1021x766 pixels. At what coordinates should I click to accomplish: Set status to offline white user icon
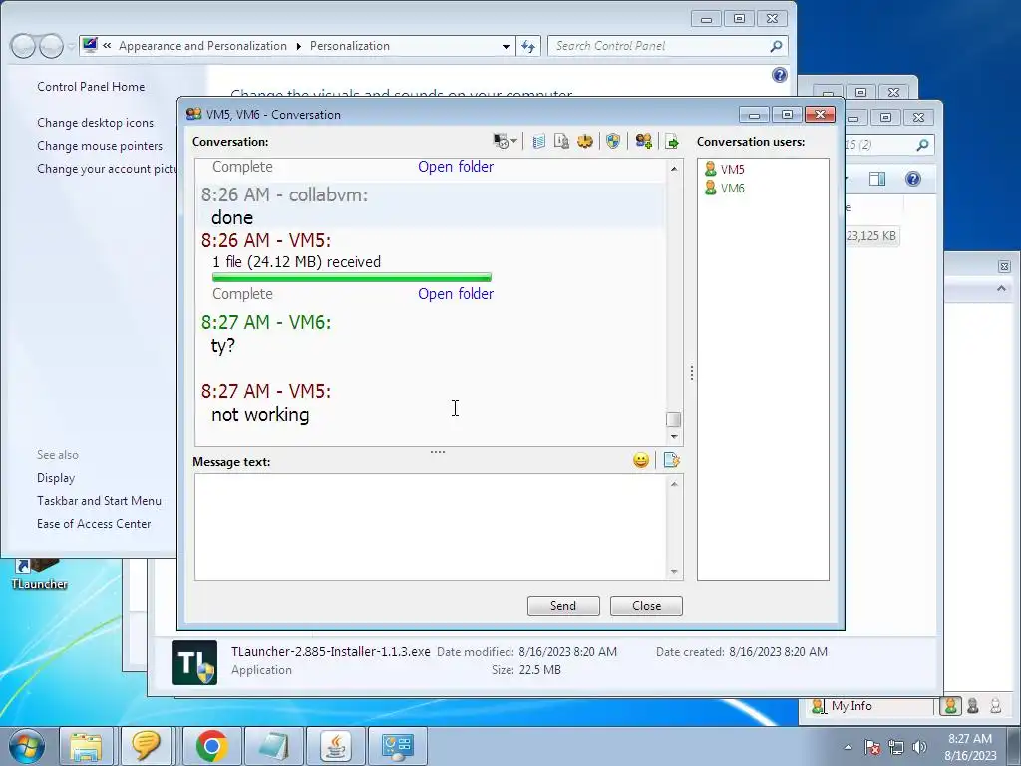click(x=995, y=706)
